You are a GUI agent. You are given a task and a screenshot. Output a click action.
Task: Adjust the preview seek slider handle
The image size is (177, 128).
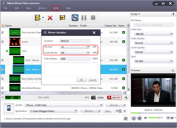[139, 113]
